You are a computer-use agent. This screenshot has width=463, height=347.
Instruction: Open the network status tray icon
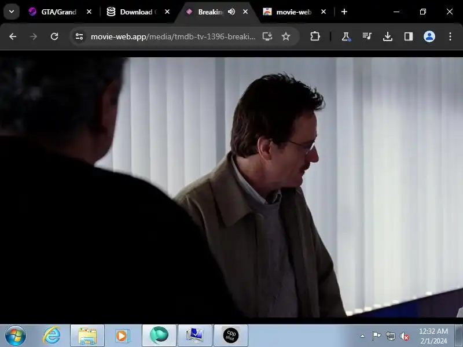[x=390, y=336]
